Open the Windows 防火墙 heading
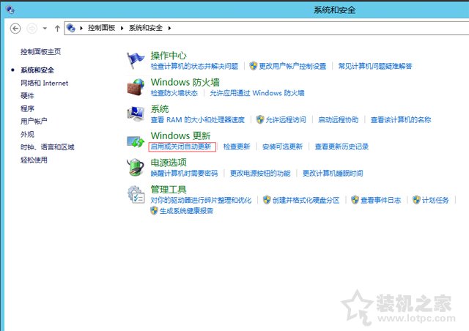 click(x=185, y=82)
